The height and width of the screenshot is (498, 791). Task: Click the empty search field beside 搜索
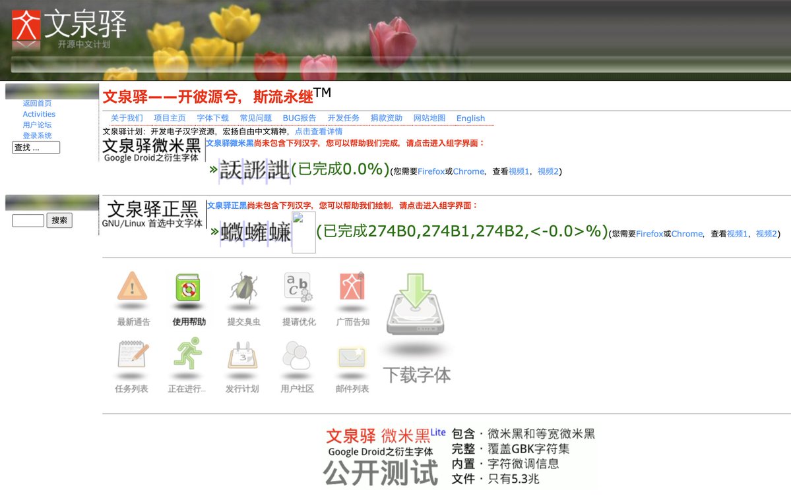coord(28,221)
